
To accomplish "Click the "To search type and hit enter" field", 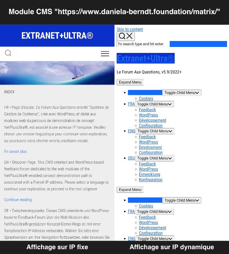I will coord(143,44).
